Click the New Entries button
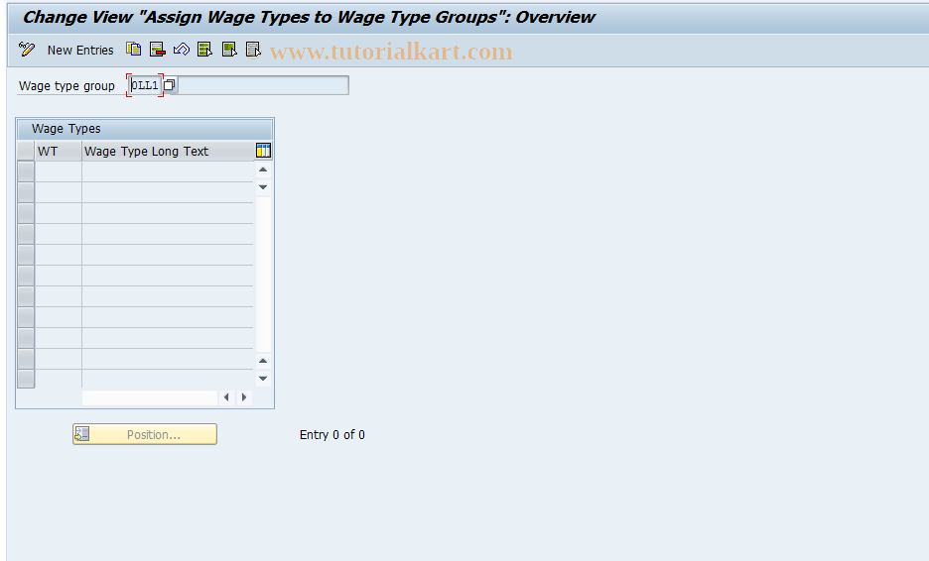The height and width of the screenshot is (561, 929). coord(80,51)
